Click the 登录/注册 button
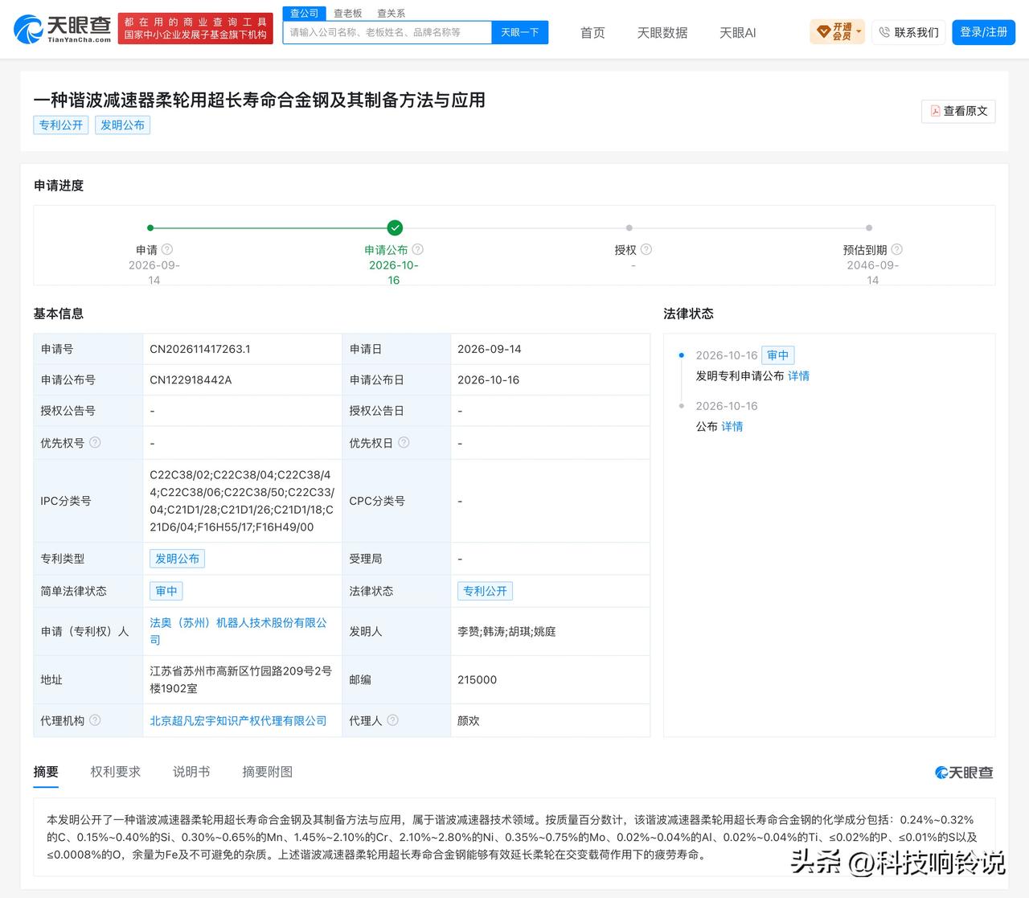The image size is (1029, 898). pos(984,32)
